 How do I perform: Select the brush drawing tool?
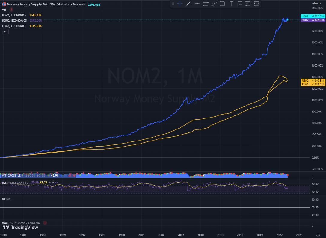click(x=214, y=4)
